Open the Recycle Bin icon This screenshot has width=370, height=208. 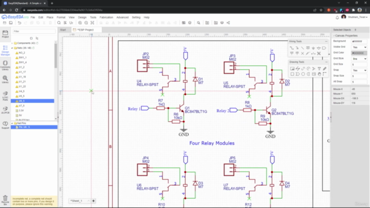pyautogui.click(x=5, y=200)
